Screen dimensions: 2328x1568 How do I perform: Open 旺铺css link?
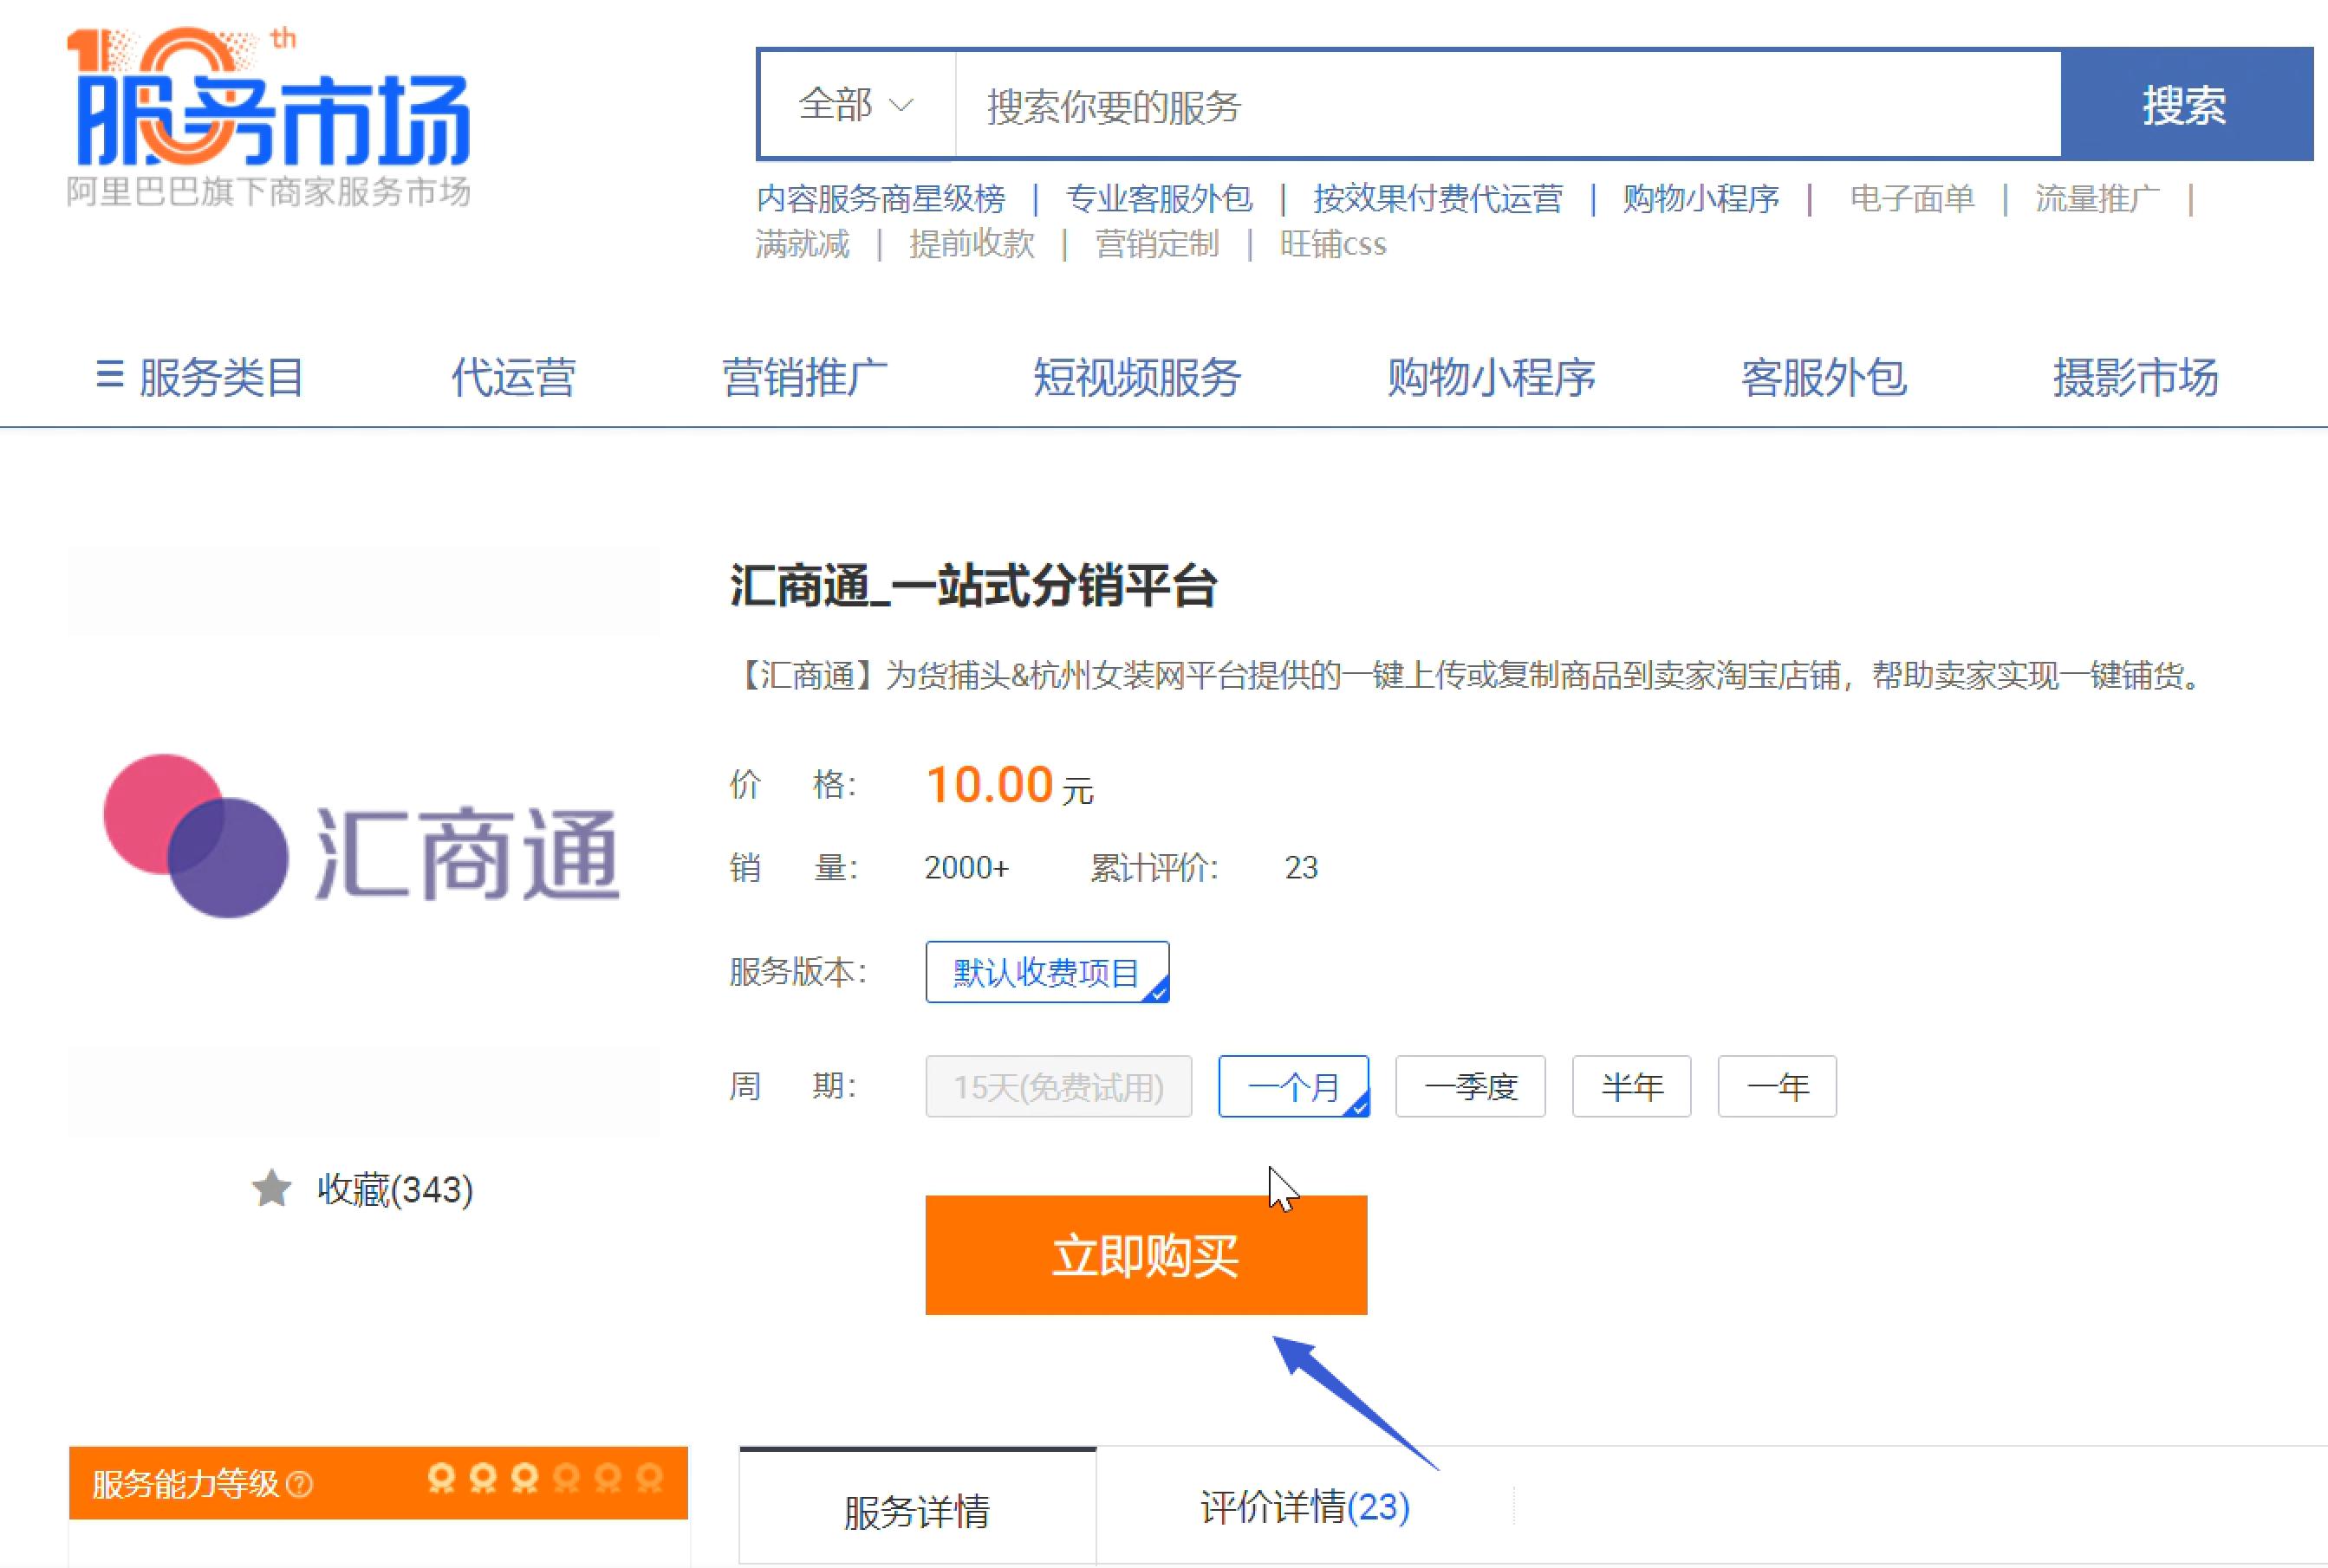coord(1332,244)
